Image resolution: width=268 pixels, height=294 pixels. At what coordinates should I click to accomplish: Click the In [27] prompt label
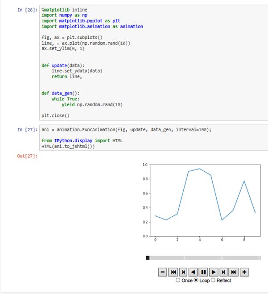point(27,129)
